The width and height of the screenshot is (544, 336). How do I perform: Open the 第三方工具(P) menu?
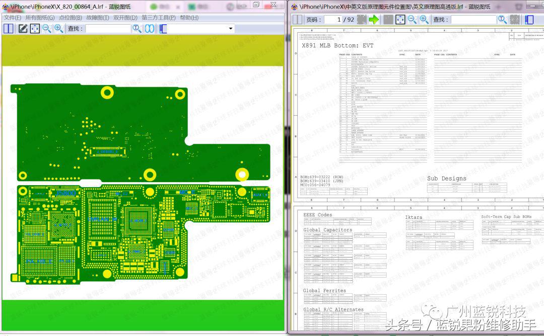(158, 18)
